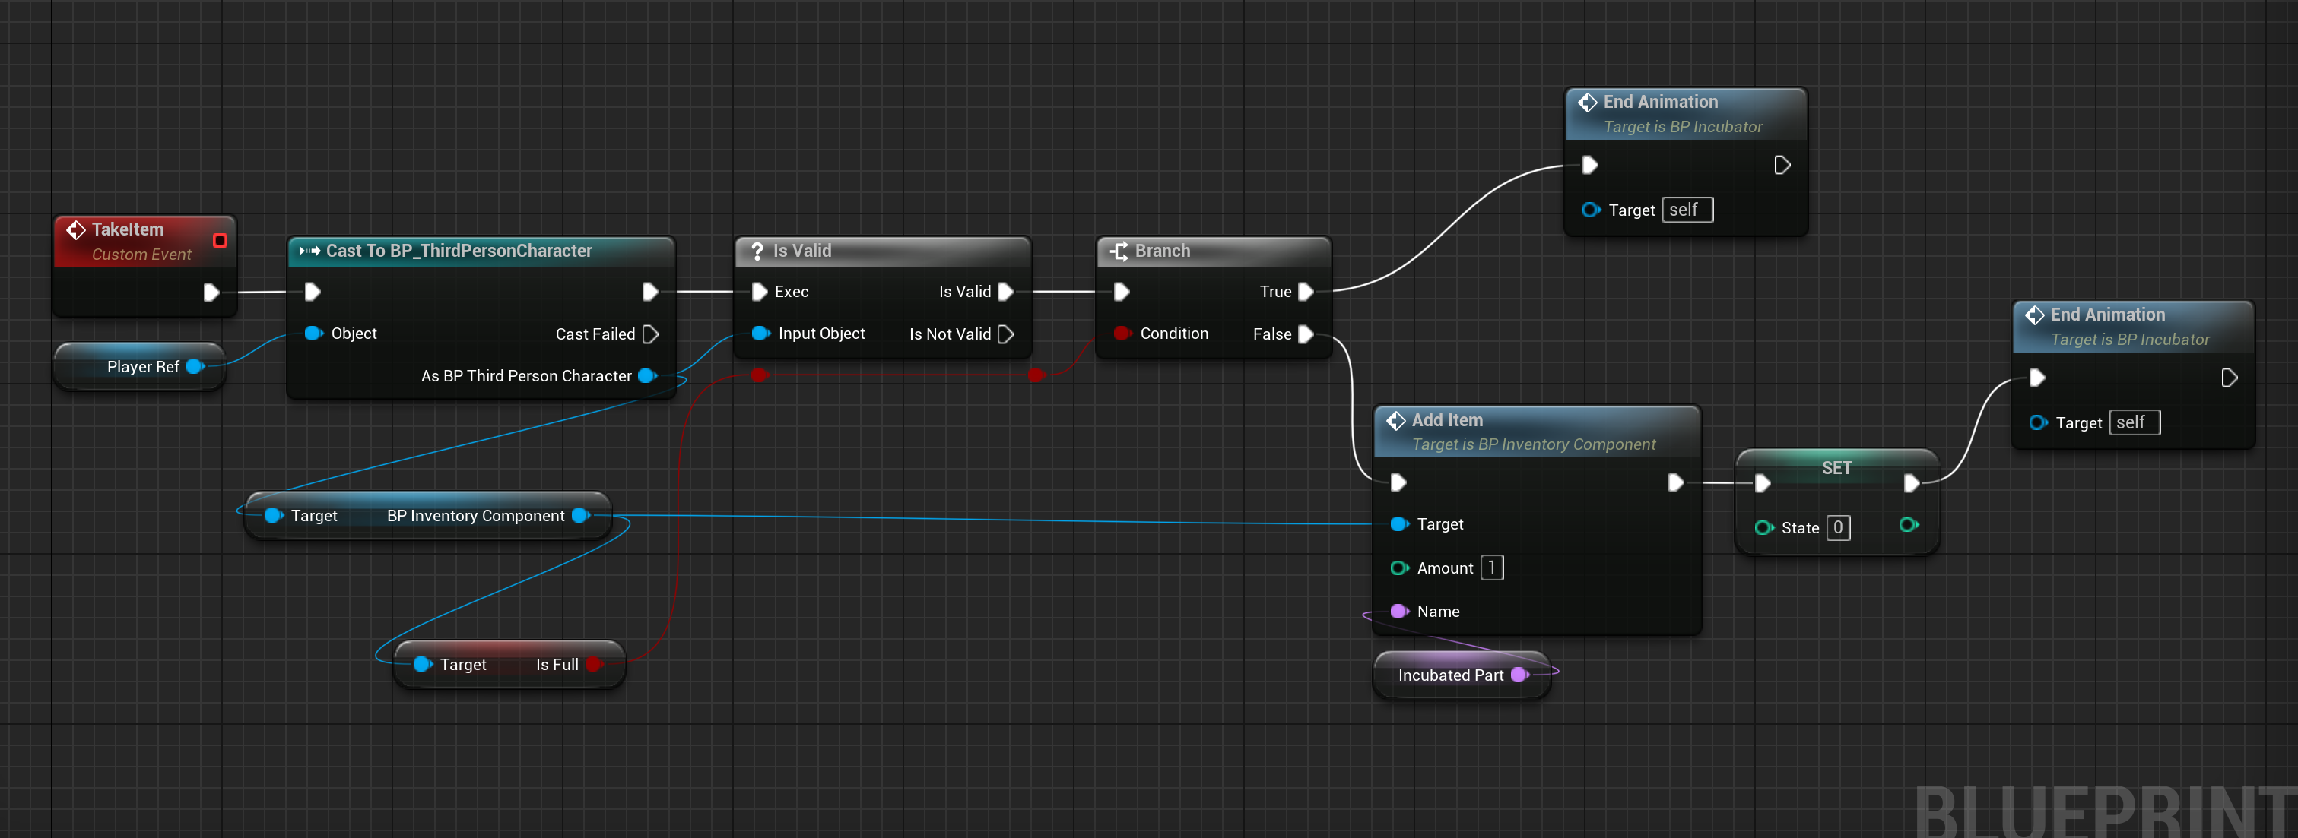Click the Is Full boolean output pin
The height and width of the screenshot is (838, 2298).
(x=596, y=664)
